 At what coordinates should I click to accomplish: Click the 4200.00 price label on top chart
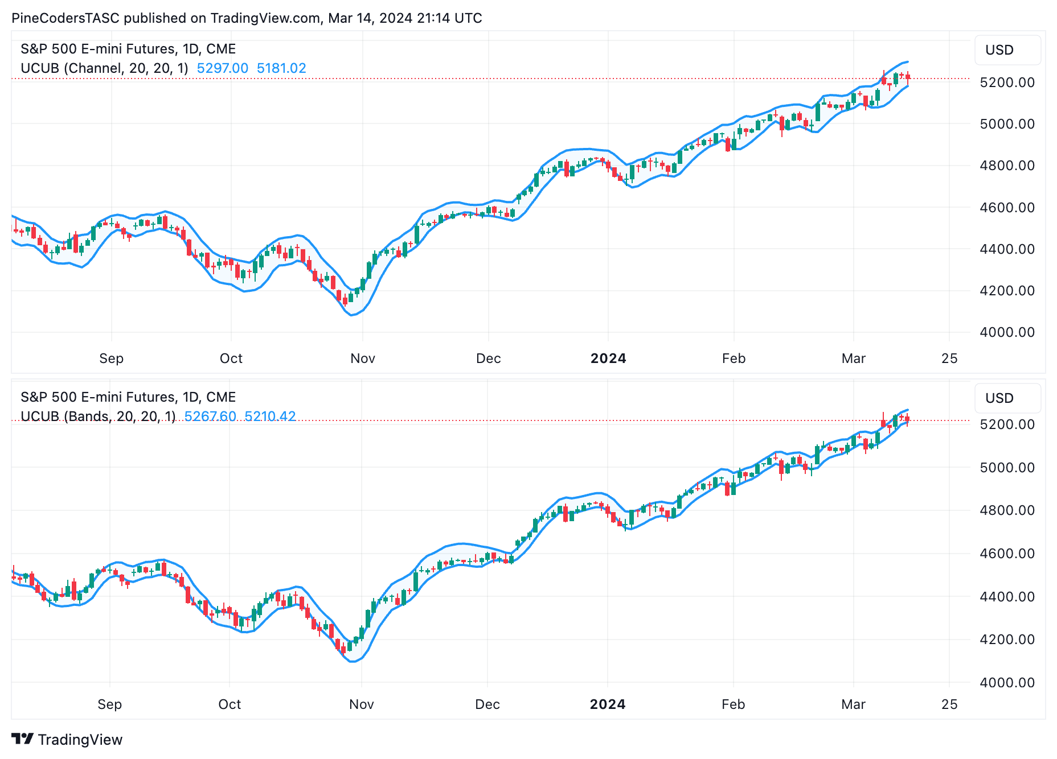pos(1007,291)
